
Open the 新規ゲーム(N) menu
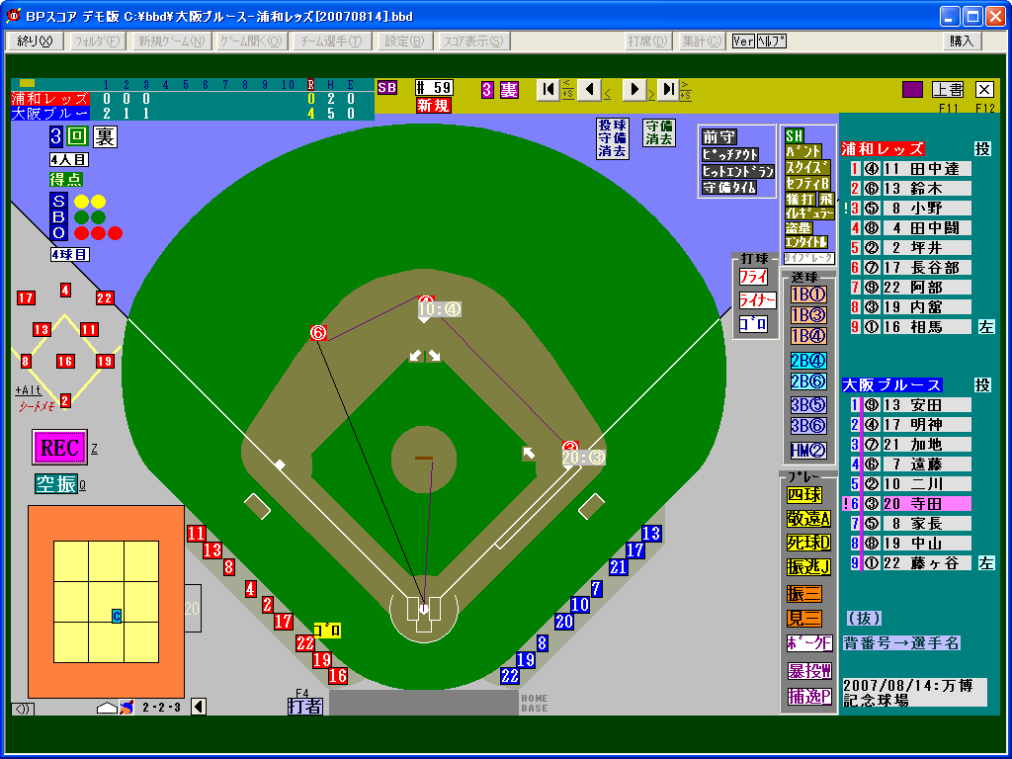[x=172, y=42]
